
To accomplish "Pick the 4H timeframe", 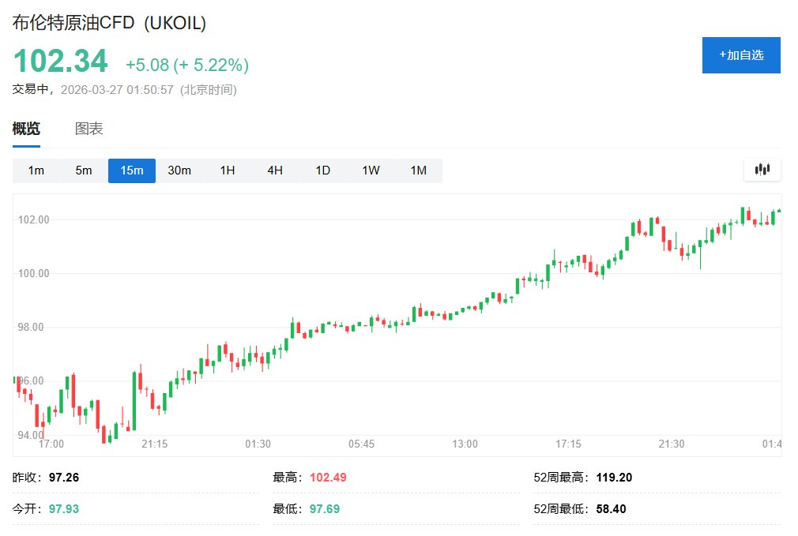I will pos(275,171).
